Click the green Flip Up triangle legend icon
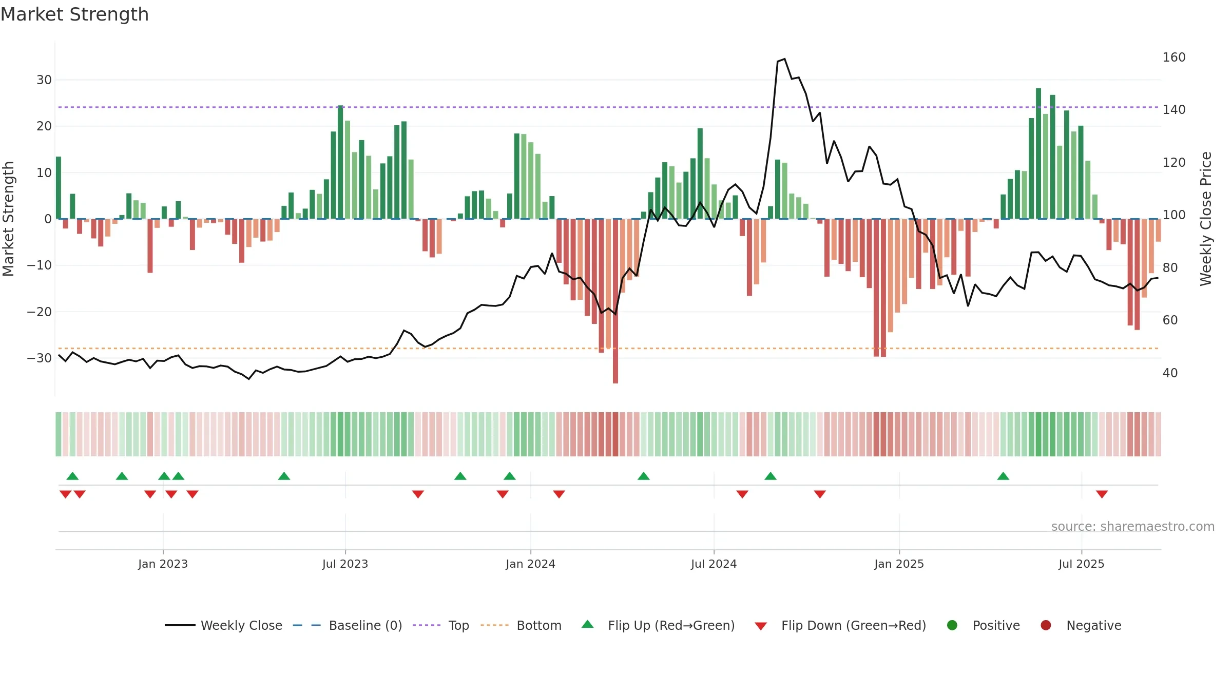 pyautogui.click(x=588, y=624)
